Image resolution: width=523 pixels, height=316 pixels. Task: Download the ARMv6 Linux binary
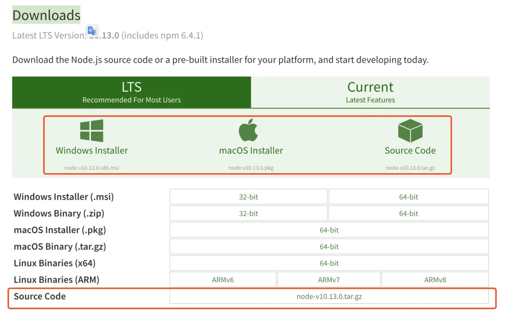tap(223, 279)
